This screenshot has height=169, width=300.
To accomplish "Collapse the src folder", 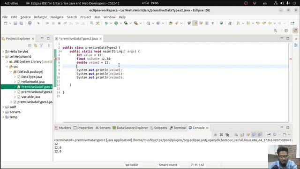I will (7, 67).
